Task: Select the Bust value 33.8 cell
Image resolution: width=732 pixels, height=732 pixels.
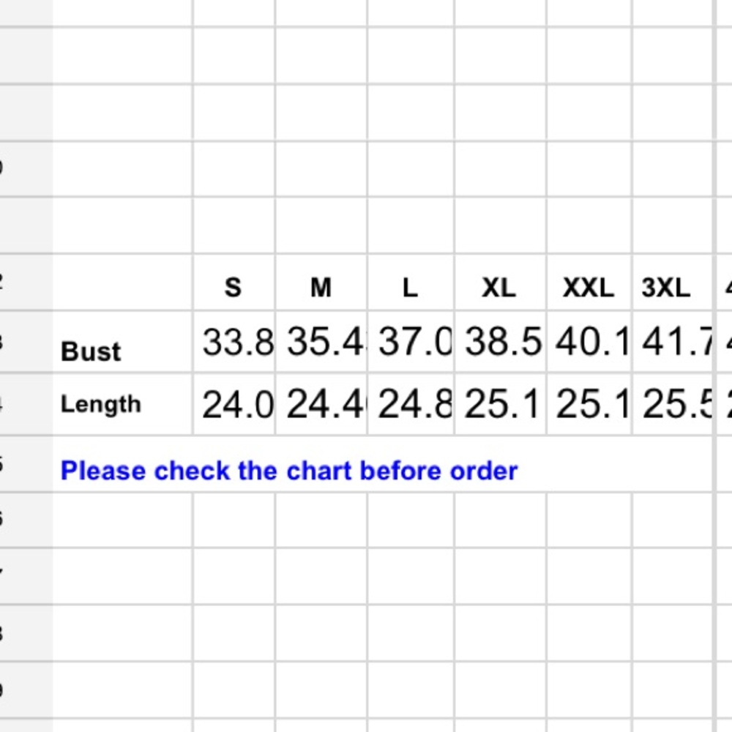Action: pyautogui.click(x=234, y=342)
